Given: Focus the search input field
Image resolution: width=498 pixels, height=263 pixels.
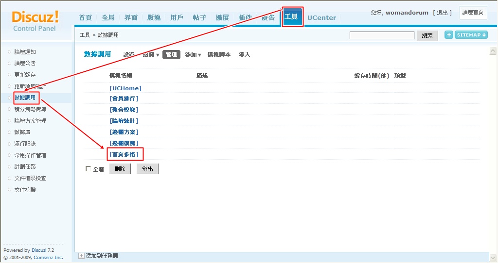Looking at the screenshot, I should point(382,35).
